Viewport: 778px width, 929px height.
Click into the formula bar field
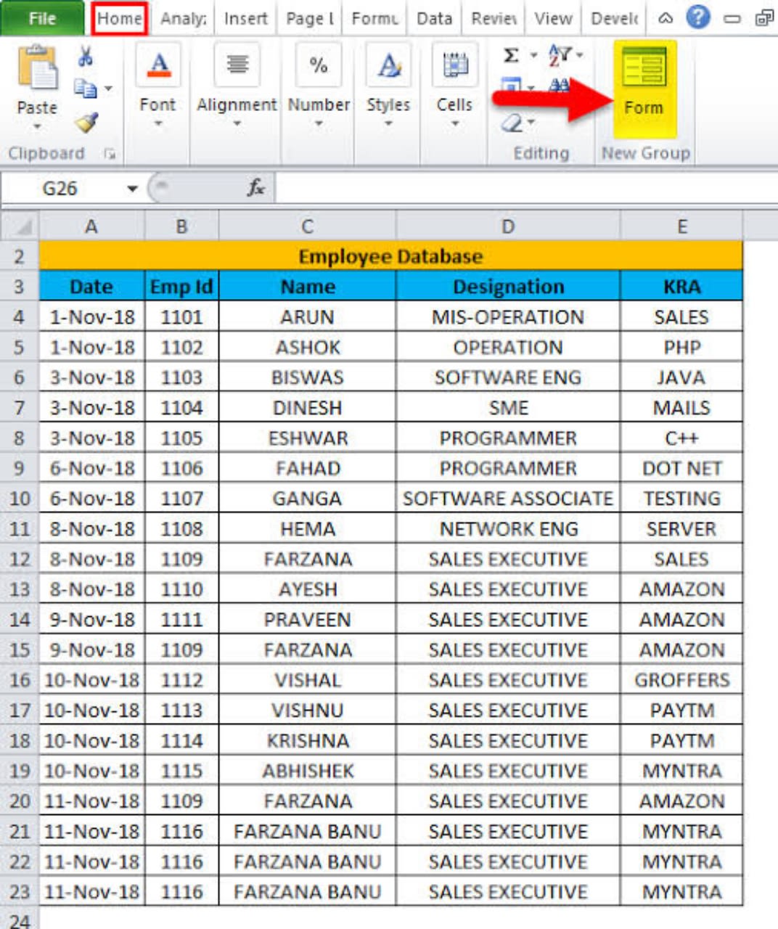click(526, 189)
